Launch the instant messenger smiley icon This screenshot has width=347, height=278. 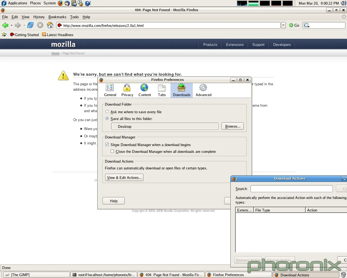[x=81, y=3]
